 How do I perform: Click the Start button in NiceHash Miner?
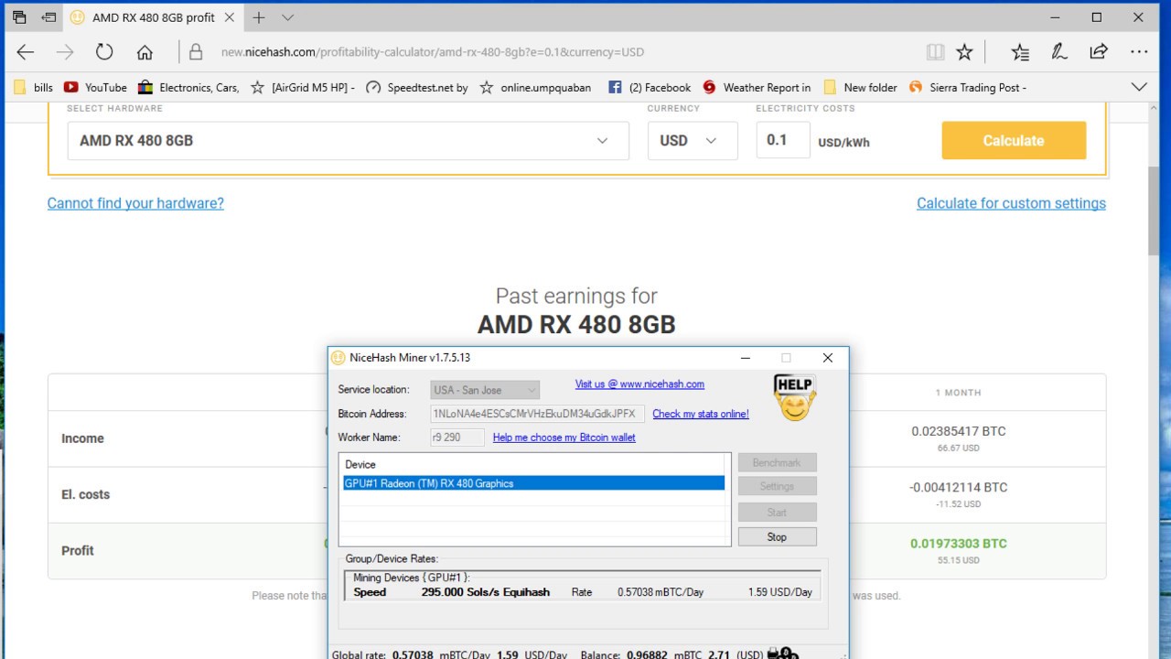coord(777,513)
